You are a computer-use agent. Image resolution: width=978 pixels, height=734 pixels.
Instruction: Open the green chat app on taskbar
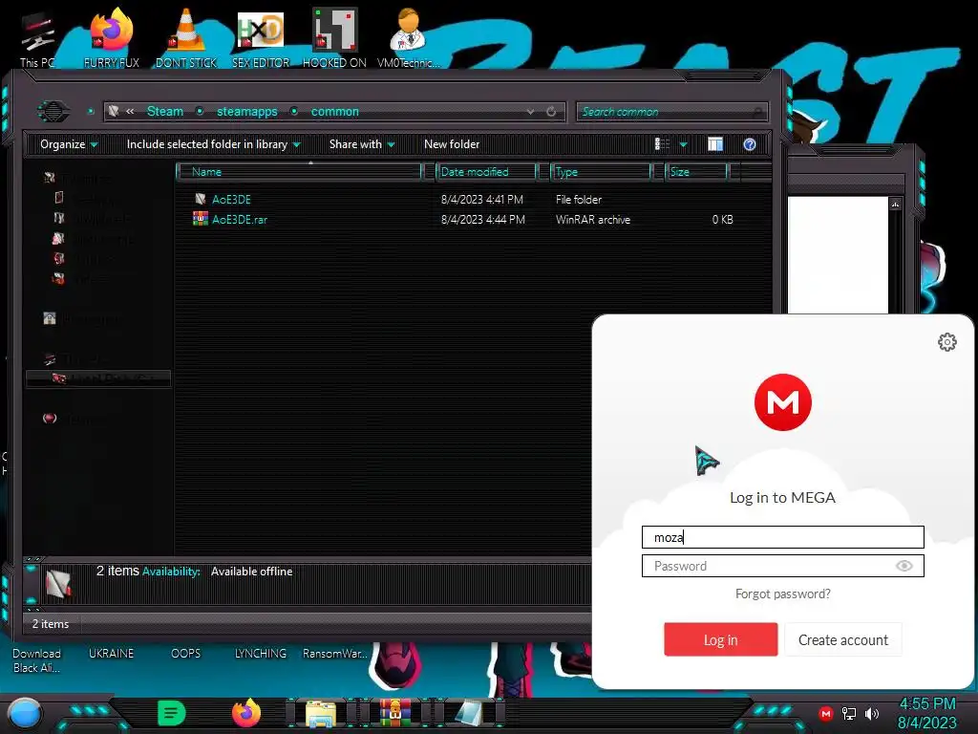(171, 714)
